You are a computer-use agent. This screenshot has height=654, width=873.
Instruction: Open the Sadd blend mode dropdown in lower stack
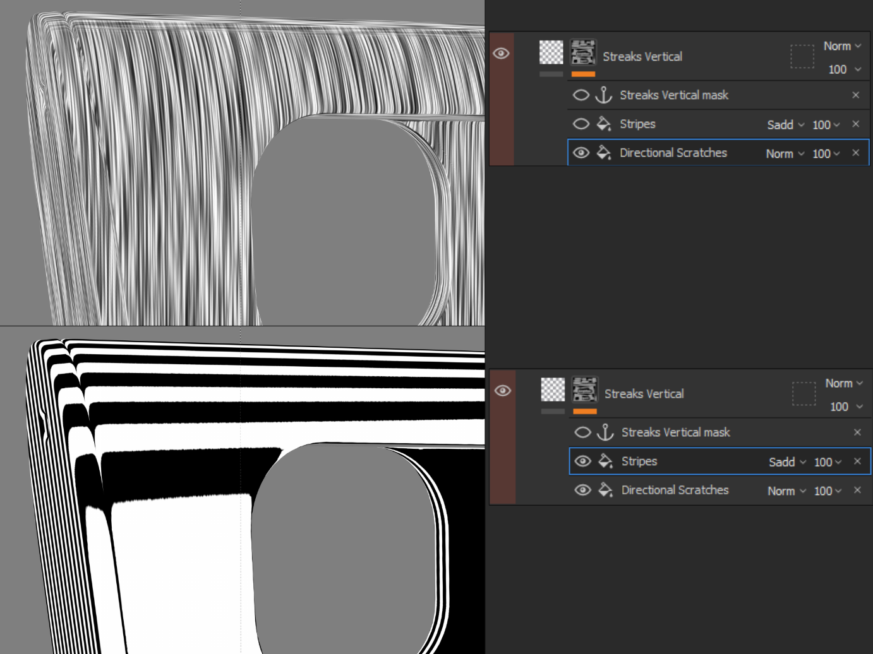(788, 462)
